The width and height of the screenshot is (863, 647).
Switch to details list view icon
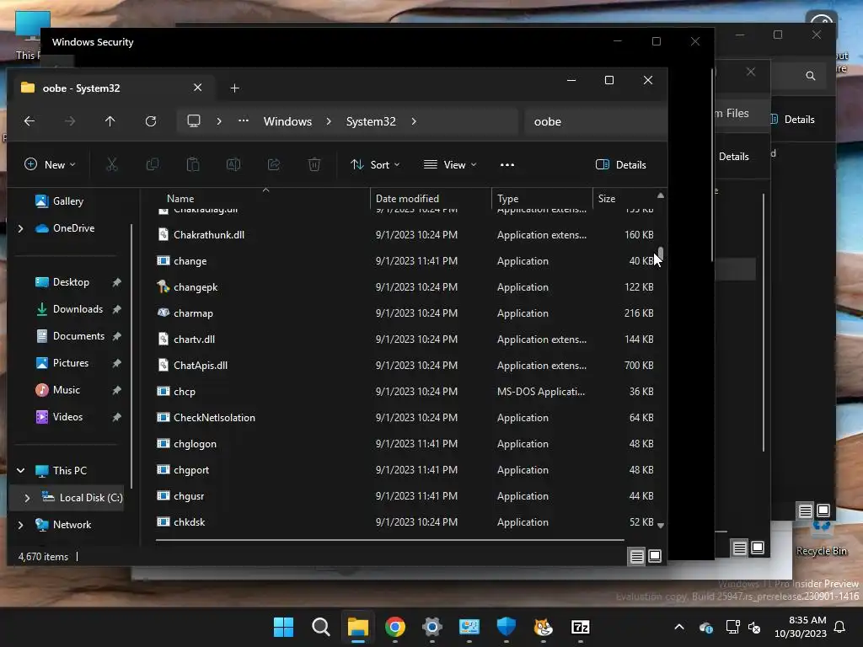point(637,557)
